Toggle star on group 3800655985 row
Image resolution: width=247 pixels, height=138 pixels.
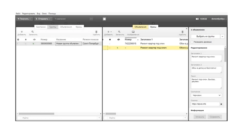pyautogui.click(x=25, y=44)
